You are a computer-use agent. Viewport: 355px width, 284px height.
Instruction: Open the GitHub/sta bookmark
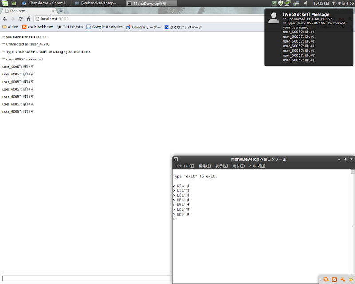[x=70, y=27]
